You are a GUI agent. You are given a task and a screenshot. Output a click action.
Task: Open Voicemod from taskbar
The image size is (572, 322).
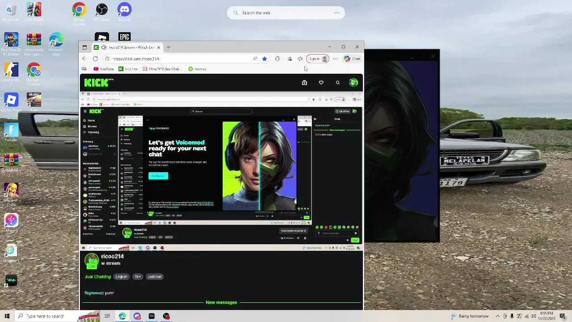(x=151, y=316)
